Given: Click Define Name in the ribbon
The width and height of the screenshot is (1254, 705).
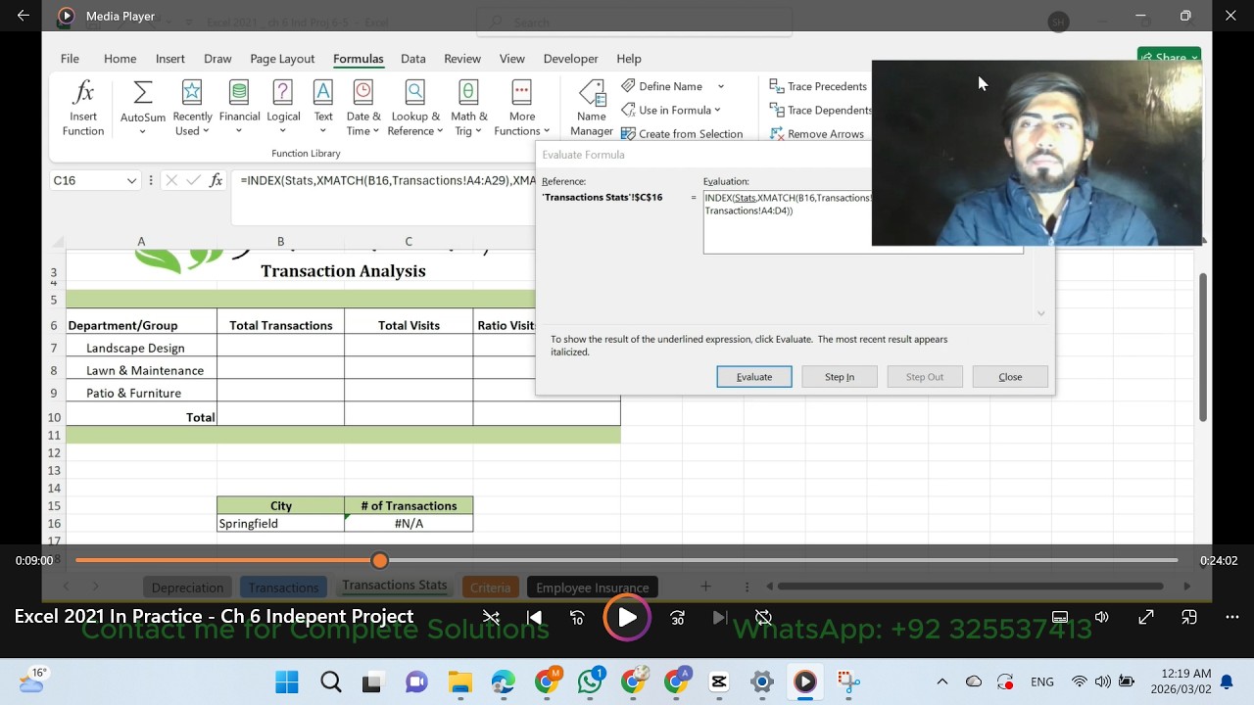Looking at the screenshot, I should tap(662, 86).
